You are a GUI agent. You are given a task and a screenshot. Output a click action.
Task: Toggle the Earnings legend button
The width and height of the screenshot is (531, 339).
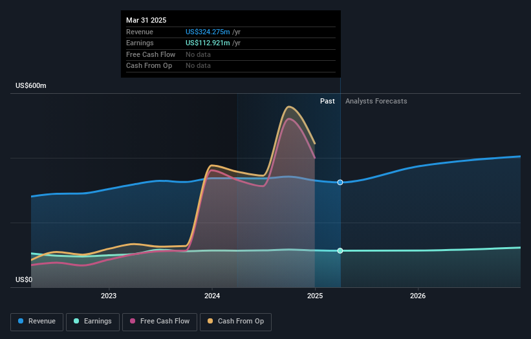tap(92, 322)
